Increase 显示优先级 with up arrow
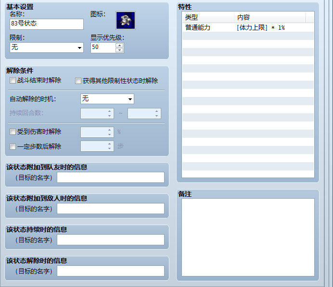333x287 pixels. point(119,45)
